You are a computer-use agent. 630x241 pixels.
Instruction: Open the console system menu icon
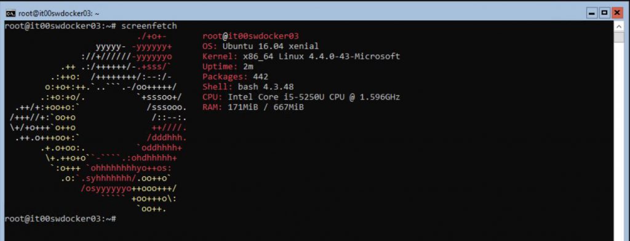click(11, 14)
